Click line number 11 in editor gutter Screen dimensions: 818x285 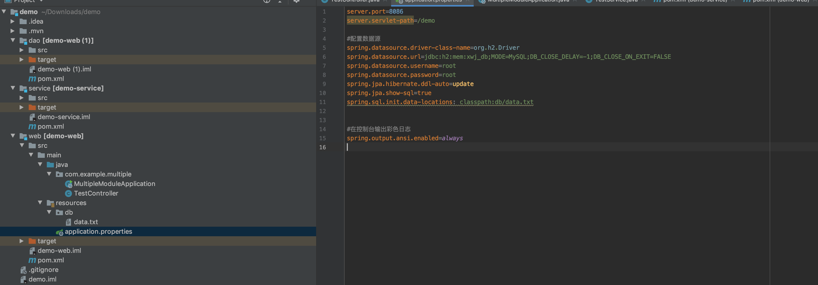point(322,102)
